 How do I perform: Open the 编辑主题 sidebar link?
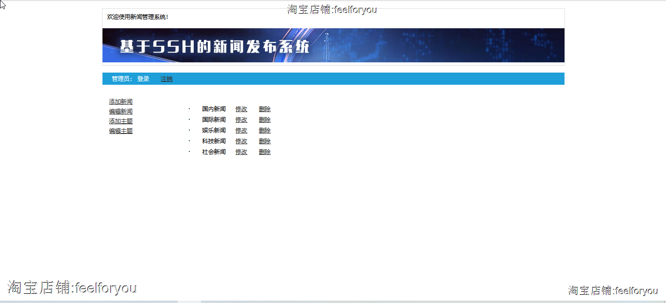121,131
